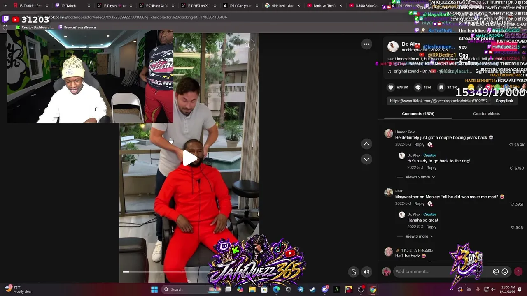This screenshot has height=296, width=527.
Task: Open File Explorer from the taskbar
Action: point(252,289)
